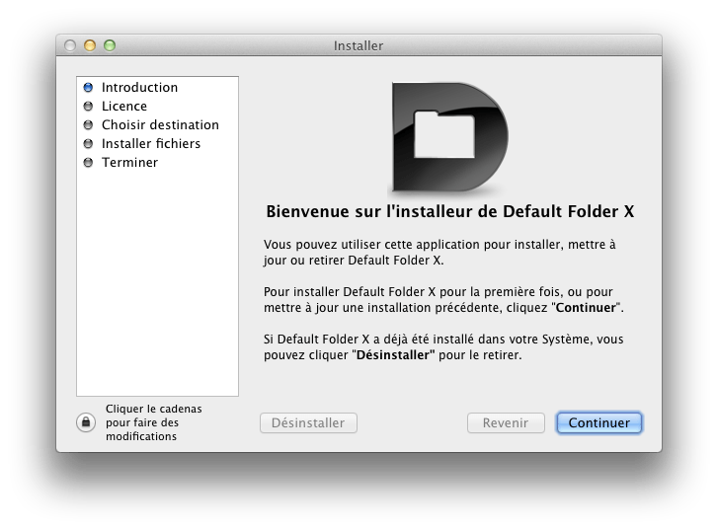Select the Introduction step label
The image size is (718, 530).
(139, 87)
